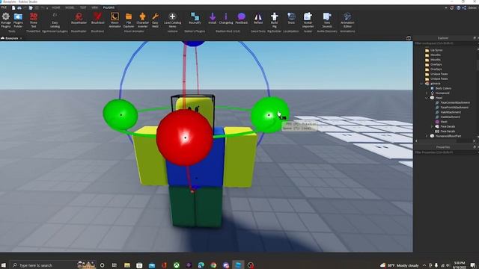Select the Easy Weld tool

pos(155,20)
